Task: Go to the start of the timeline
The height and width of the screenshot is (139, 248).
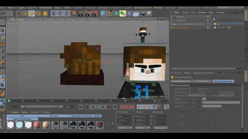Action: pyautogui.click(x=81, y=107)
